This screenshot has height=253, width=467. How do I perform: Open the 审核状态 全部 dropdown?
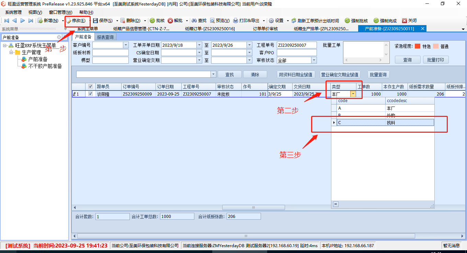point(314,60)
